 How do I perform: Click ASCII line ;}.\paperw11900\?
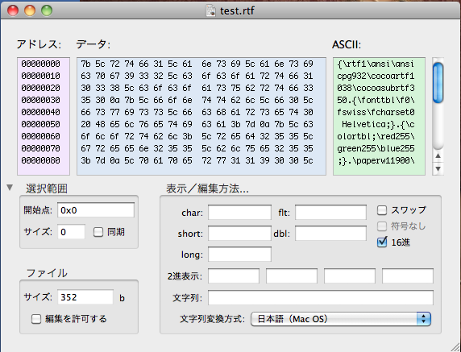coord(376,160)
